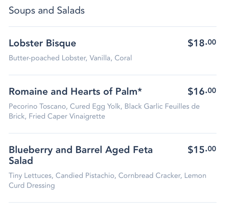Click the divider line under Soups and Salads
225x205 pixels.
click(113, 27)
